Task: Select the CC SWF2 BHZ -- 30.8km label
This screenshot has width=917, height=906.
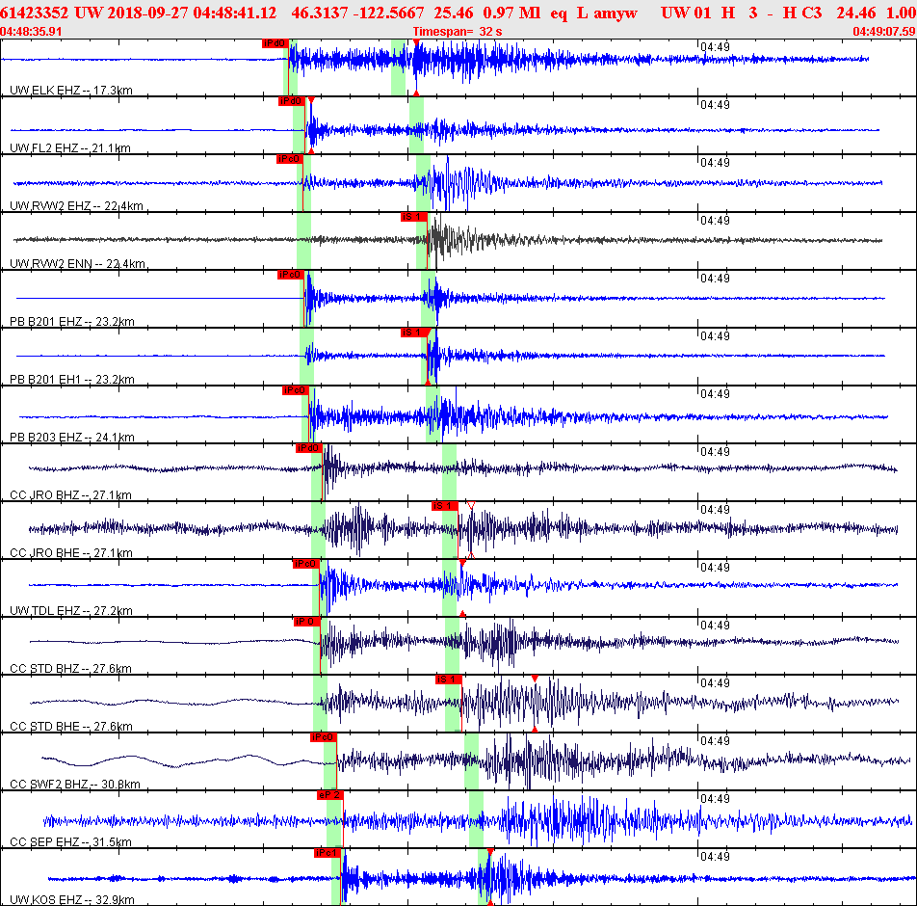Action: (x=75, y=785)
